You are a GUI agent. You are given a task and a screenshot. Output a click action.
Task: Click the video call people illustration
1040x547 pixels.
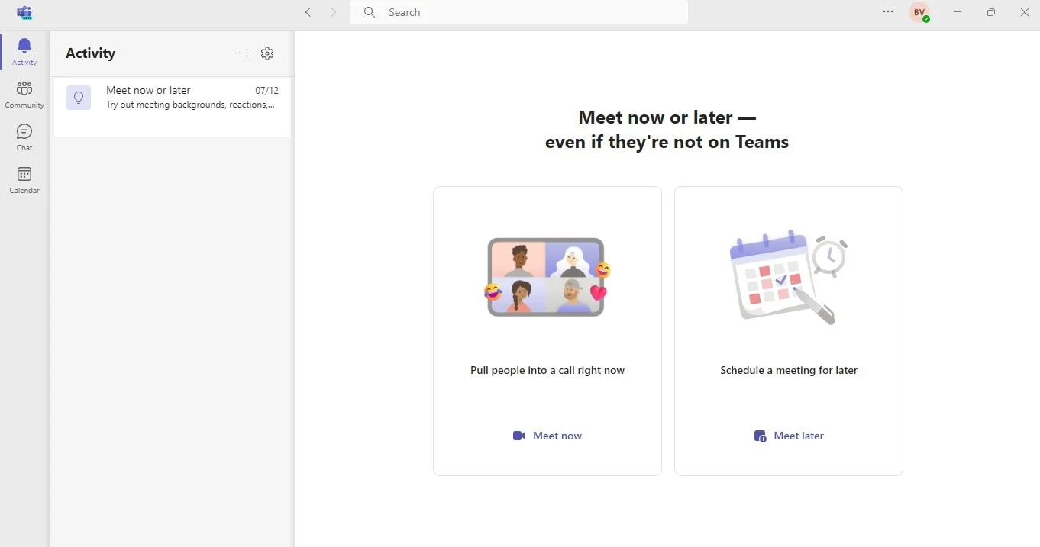(x=547, y=277)
